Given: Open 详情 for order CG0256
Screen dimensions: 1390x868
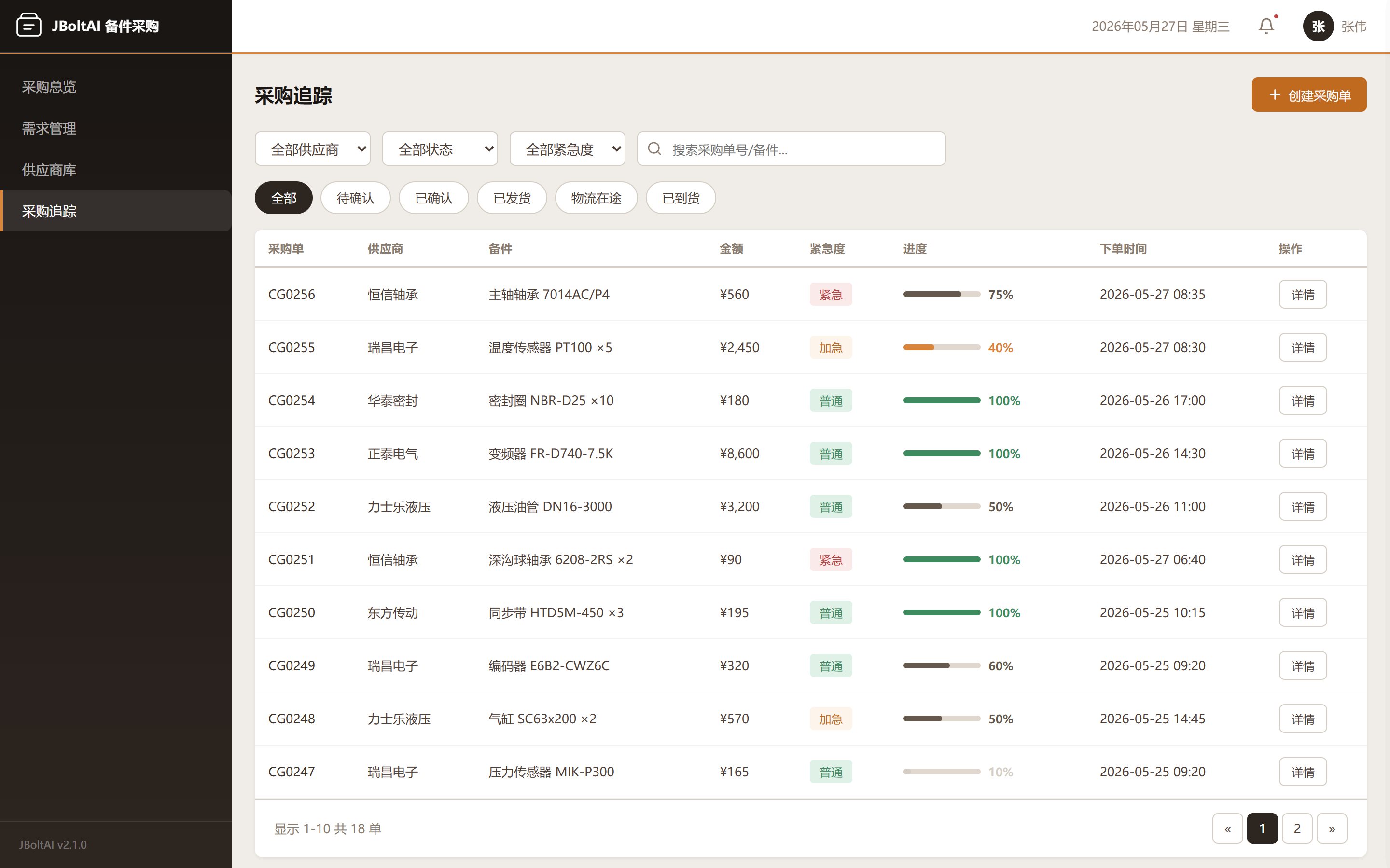Looking at the screenshot, I should click(1303, 295).
